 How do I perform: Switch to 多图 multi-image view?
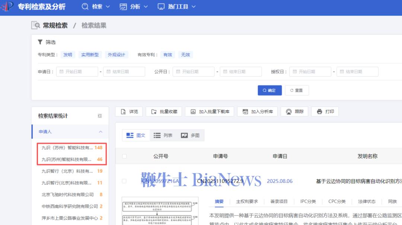coord(190,135)
